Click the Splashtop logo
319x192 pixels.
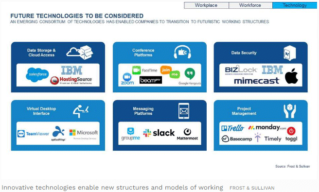58,133
